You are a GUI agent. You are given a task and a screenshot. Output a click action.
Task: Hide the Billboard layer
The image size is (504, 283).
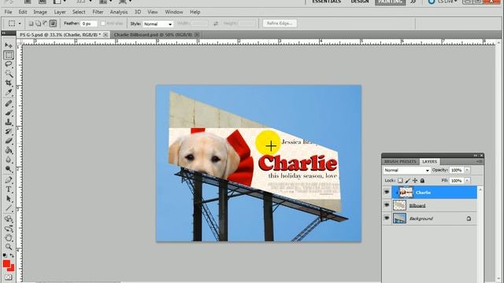(387, 205)
